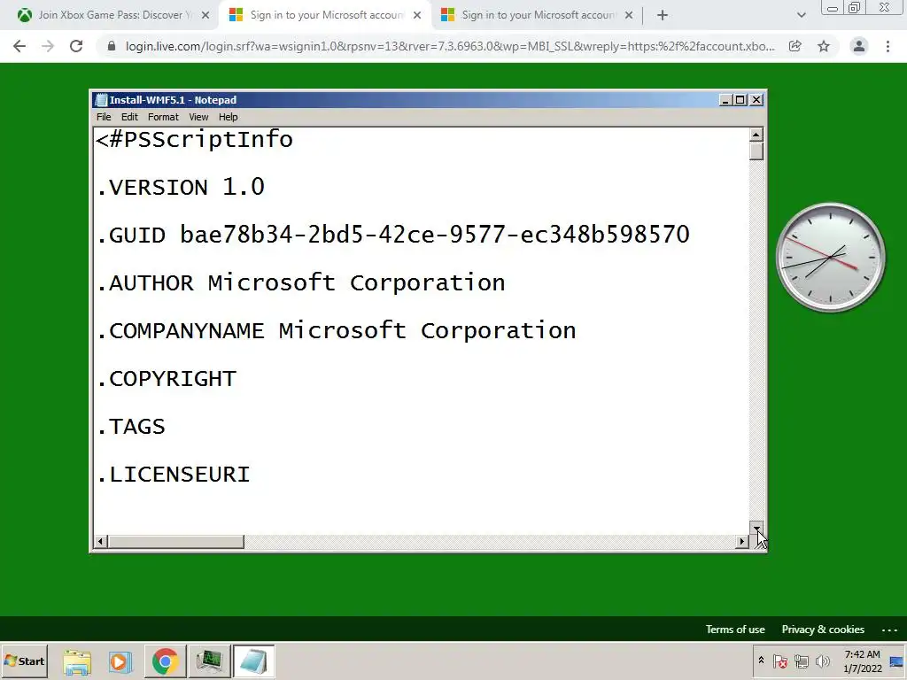Screen dimensions: 907x680
Task: Open Action Center flag icon
Action: pyautogui.click(x=779, y=661)
